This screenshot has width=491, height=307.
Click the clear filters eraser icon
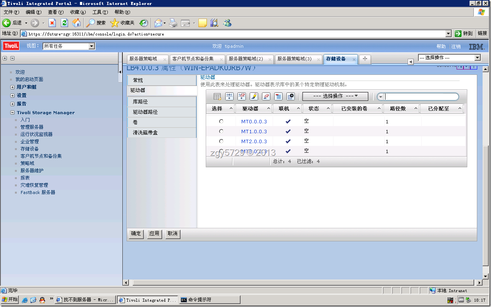point(266,96)
